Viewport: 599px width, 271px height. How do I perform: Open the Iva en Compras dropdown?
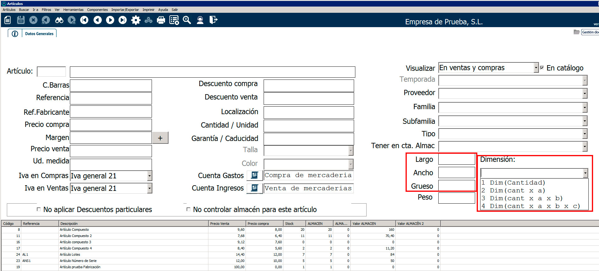pyautogui.click(x=149, y=176)
